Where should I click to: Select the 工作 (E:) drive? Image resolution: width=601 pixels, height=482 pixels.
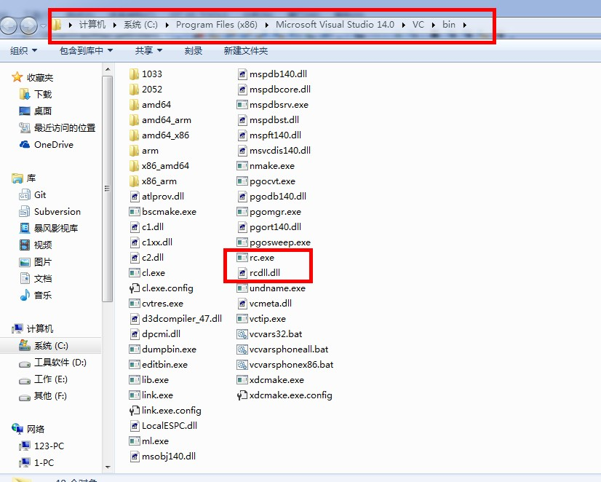(x=51, y=378)
